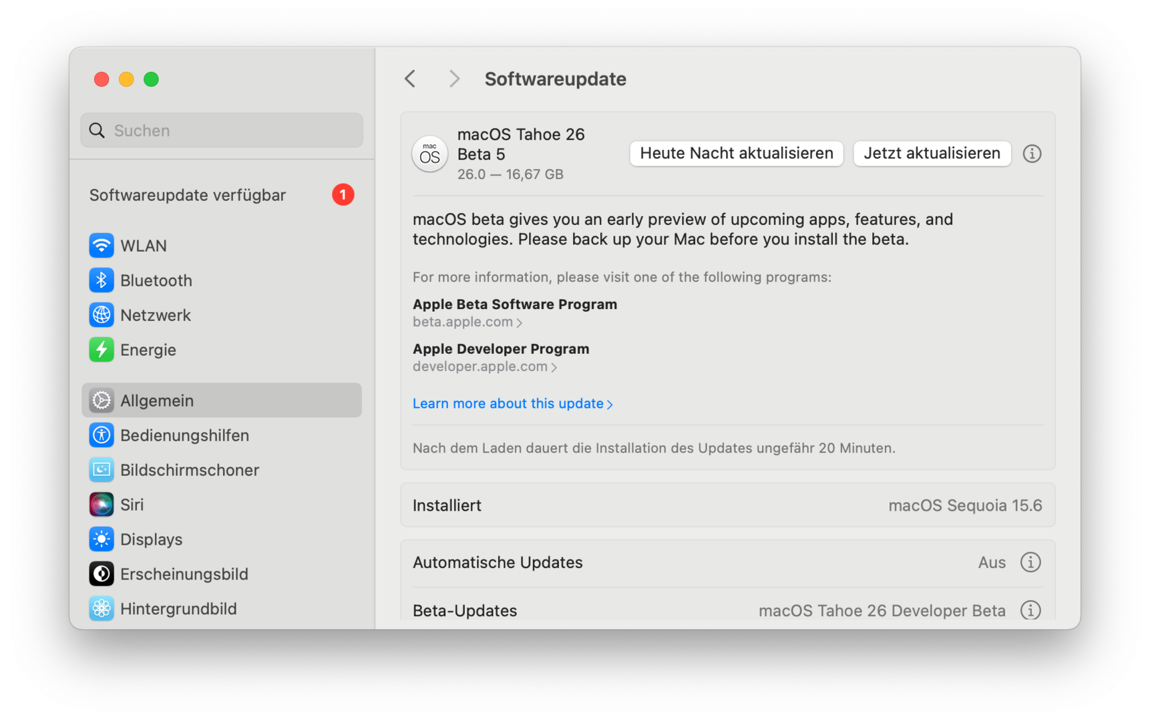Select Siri label in the sidebar

tap(132, 505)
